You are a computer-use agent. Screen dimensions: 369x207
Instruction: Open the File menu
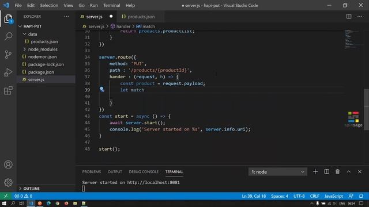click(x=18, y=5)
